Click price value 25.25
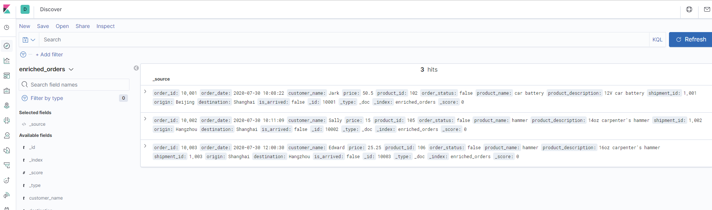Screen dimensions: 712x210 point(375,148)
